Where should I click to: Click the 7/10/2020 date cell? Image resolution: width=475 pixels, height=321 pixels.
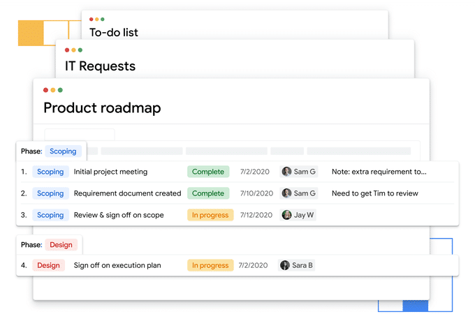[x=256, y=193]
